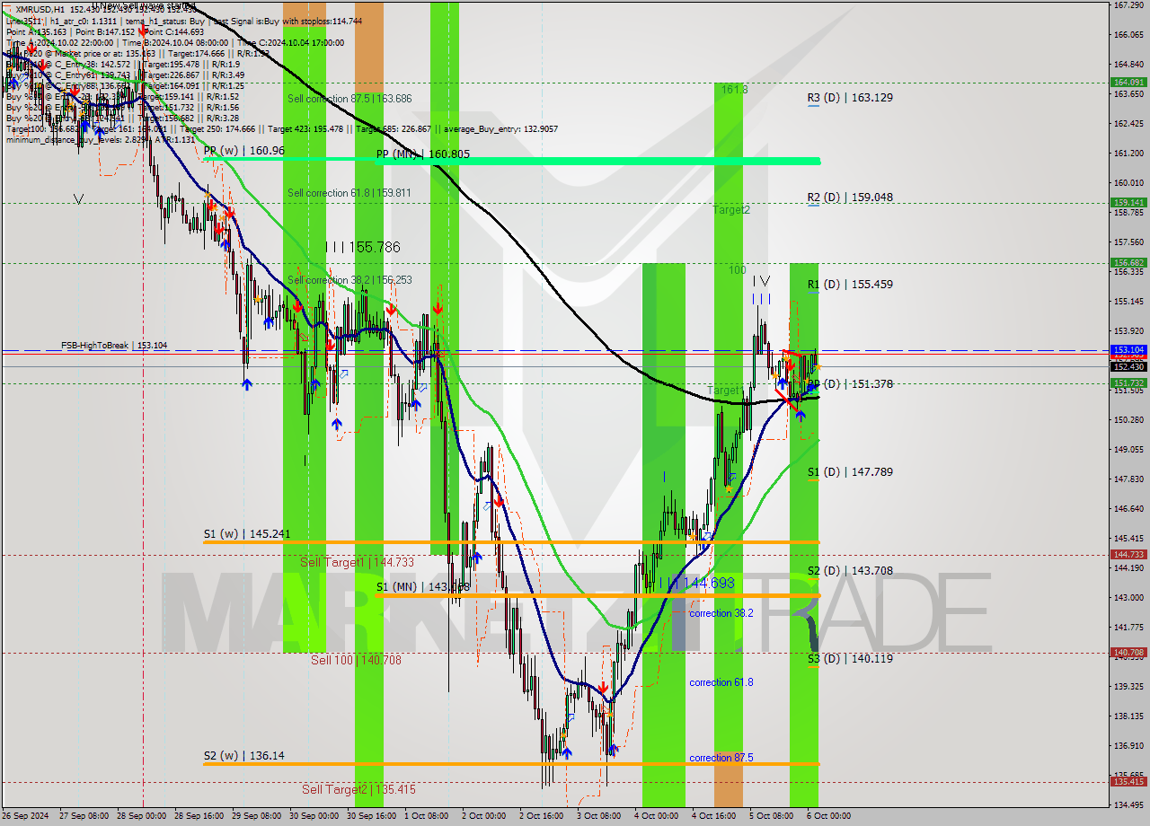The height and width of the screenshot is (826, 1150).
Task: Click the current price tag 152.430
Action: coord(1128,366)
